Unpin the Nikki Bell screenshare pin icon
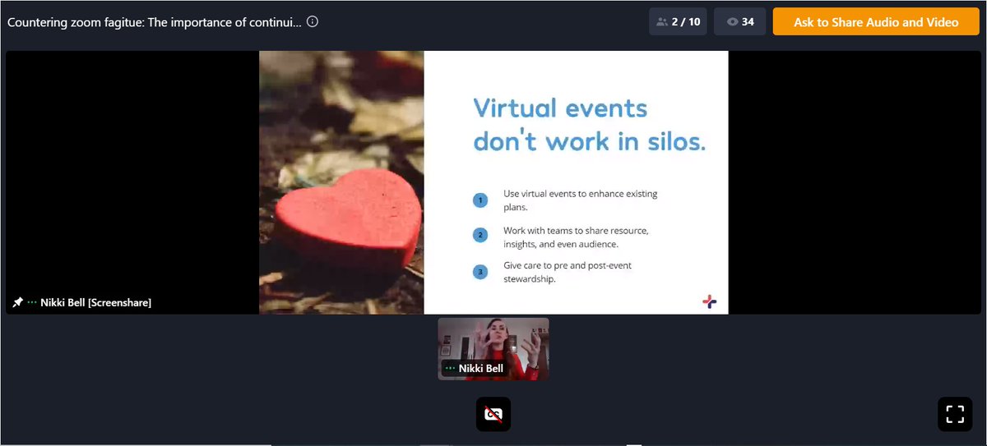 coord(17,302)
